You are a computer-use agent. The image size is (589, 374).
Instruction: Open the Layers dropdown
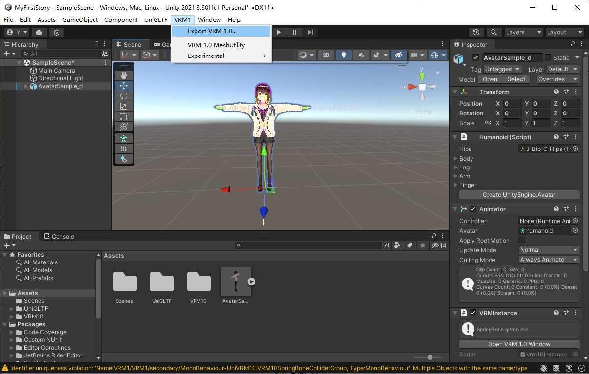(523, 32)
